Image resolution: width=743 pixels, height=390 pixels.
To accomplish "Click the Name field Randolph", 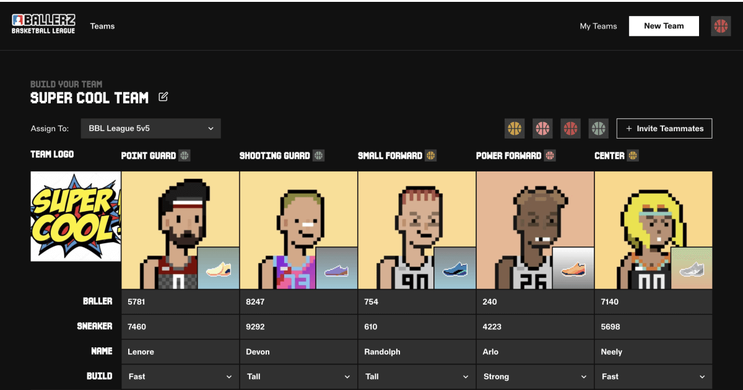I will tap(417, 352).
